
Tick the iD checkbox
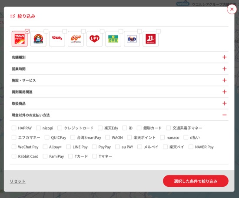[x=125, y=128]
